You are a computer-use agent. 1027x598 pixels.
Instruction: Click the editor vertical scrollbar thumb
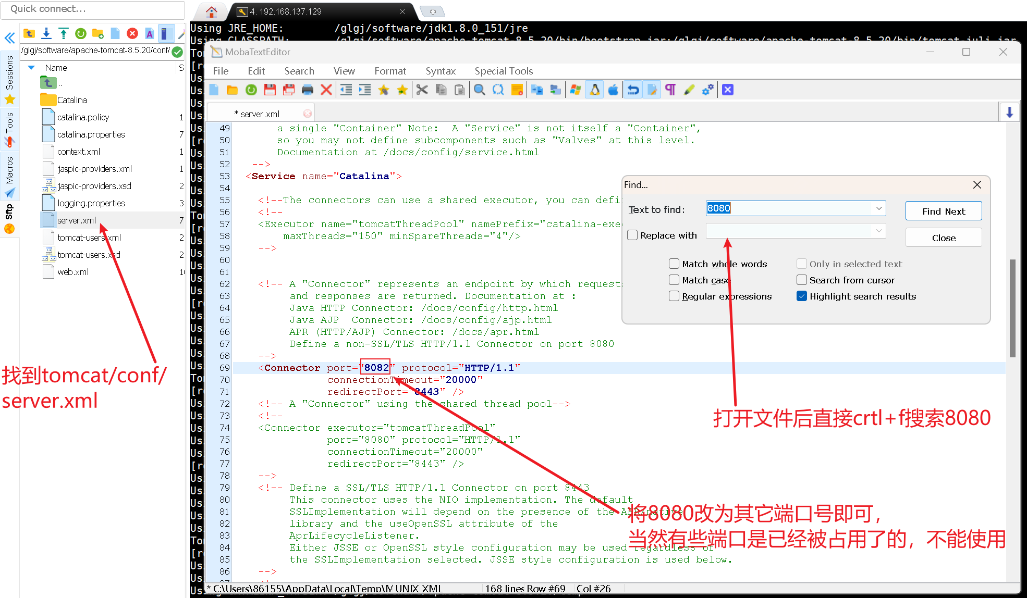tap(1012, 307)
